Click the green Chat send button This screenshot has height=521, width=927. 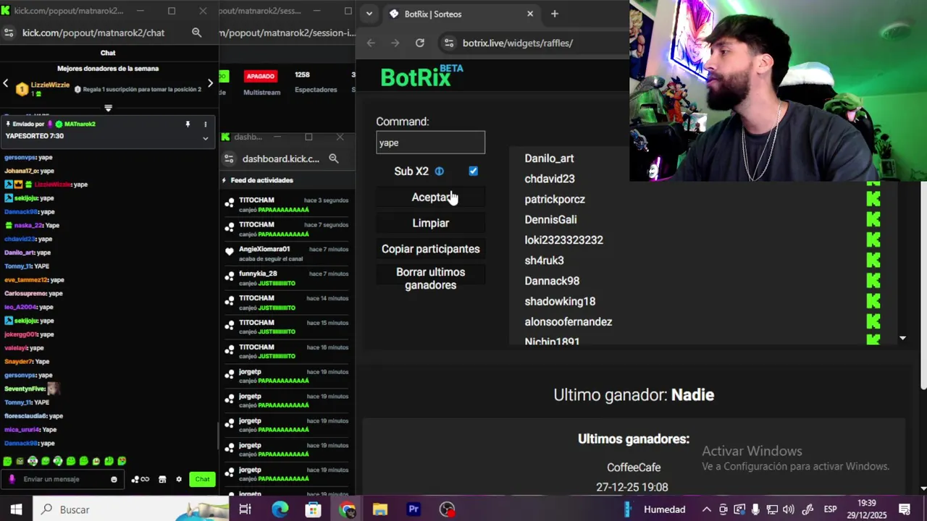click(x=202, y=479)
